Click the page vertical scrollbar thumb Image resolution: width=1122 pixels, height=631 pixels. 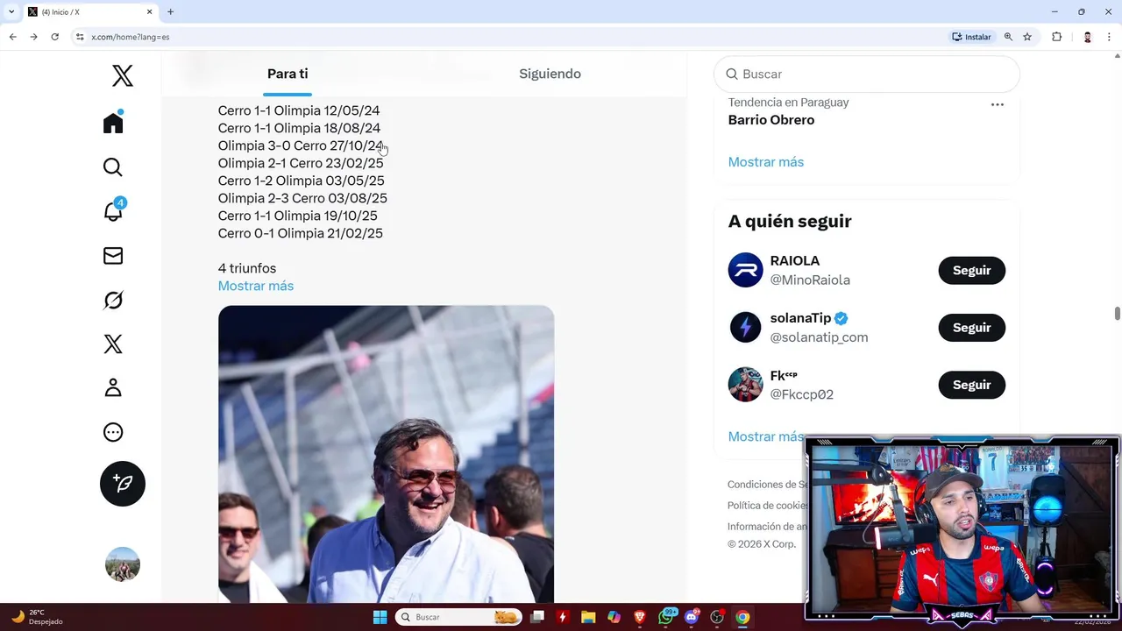pos(1117,314)
